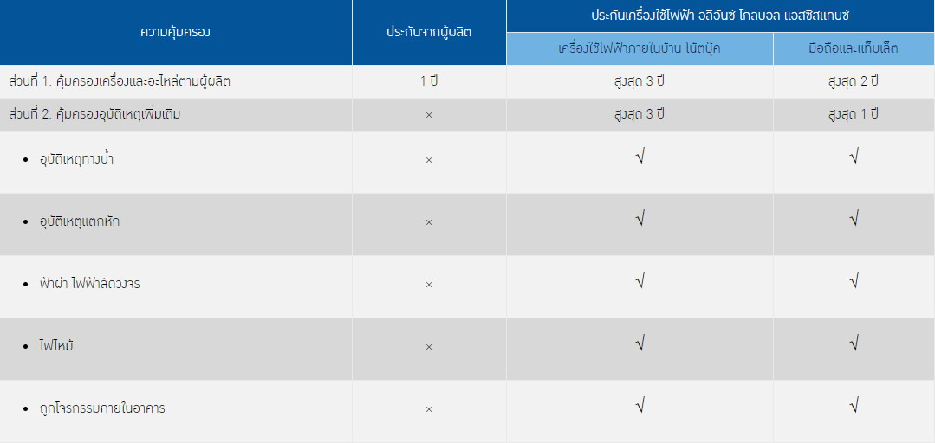
Task: Click the อลิอันซ์ โกลบอล แอสซิสแทนซ์ header
Action: (720, 16)
